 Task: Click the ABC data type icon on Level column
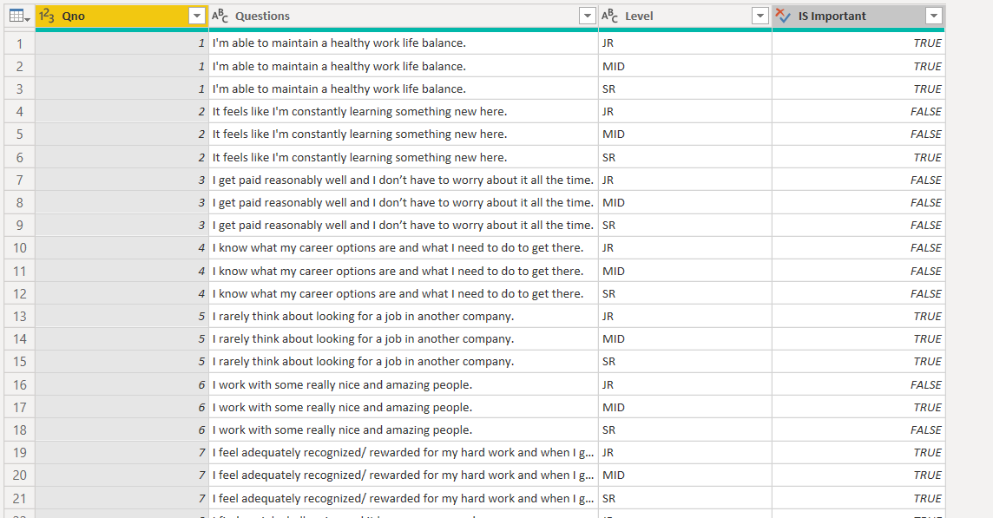610,16
